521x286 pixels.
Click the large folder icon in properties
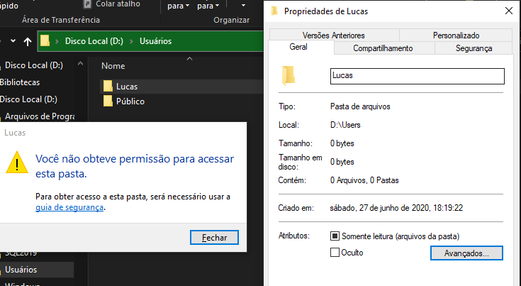[288, 75]
